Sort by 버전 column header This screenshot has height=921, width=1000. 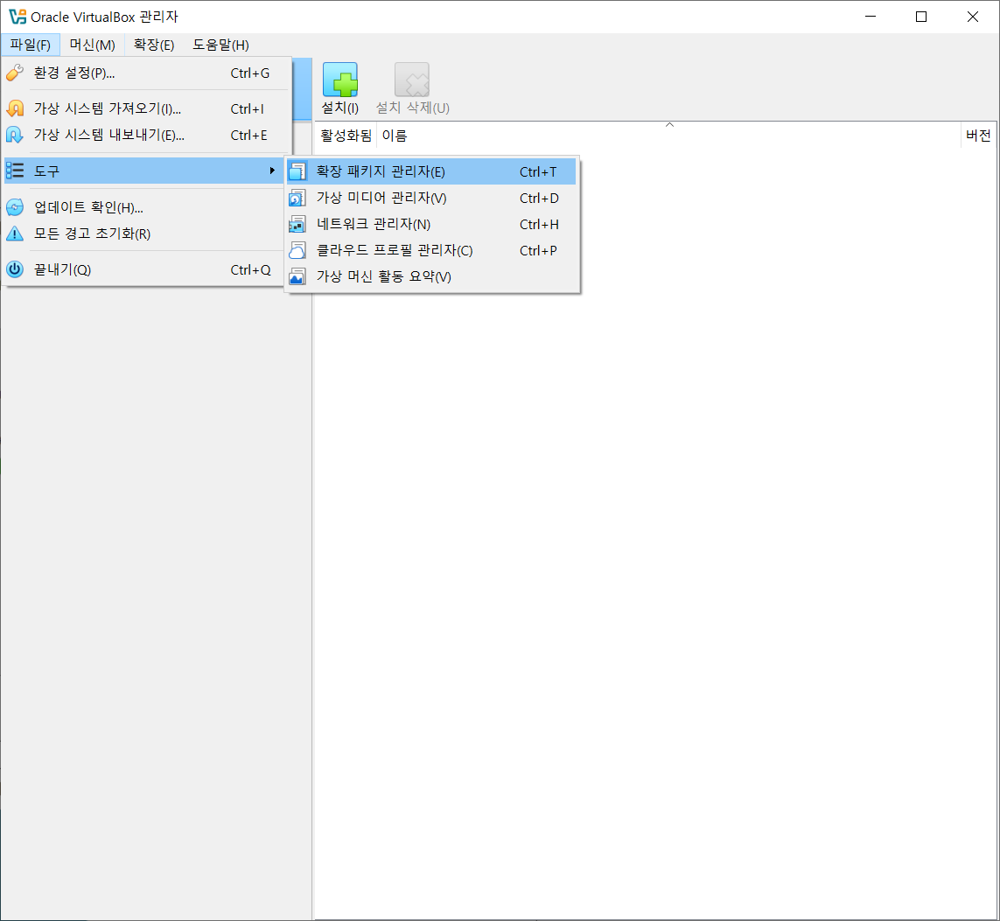click(x=977, y=135)
